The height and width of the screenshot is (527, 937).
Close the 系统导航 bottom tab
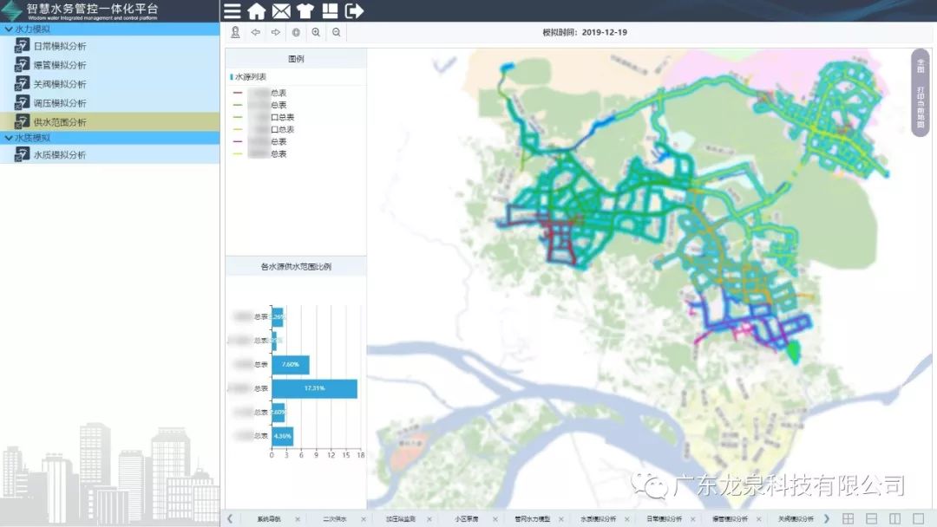click(x=298, y=519)
